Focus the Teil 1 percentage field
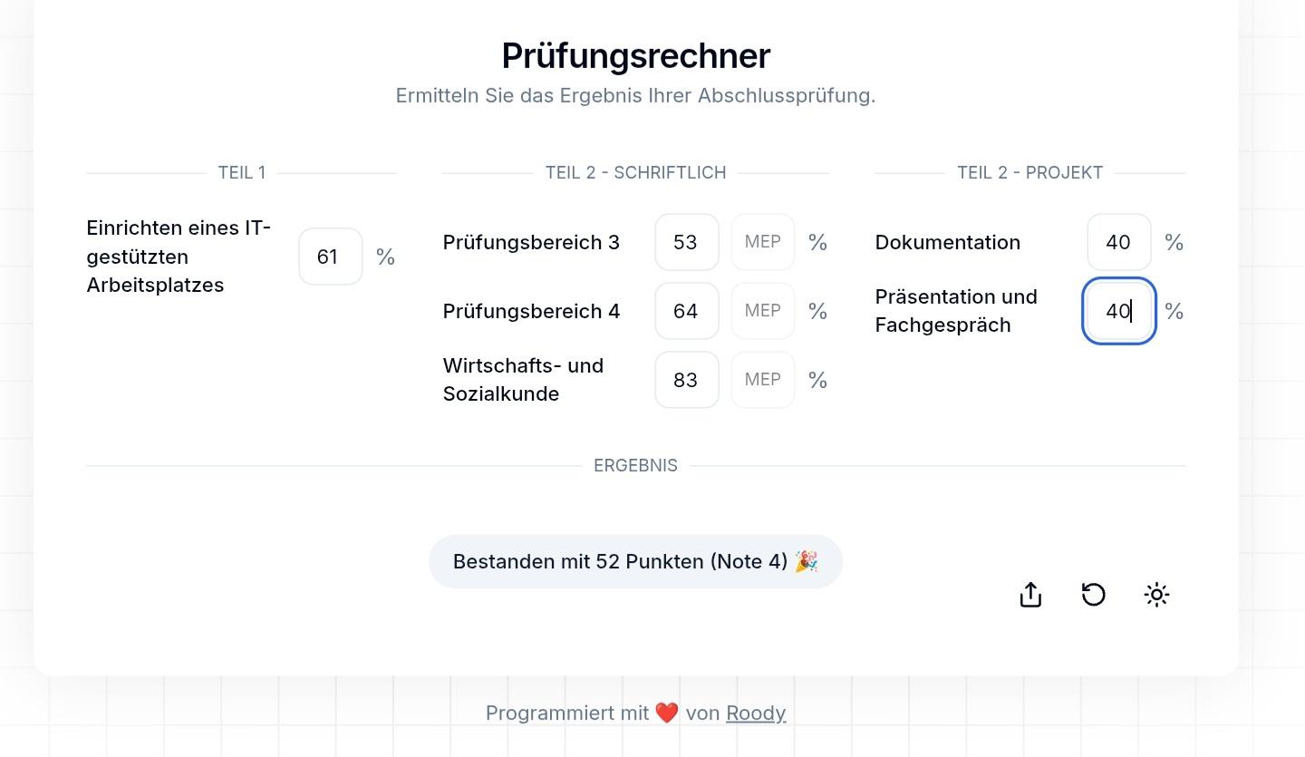 coord(331,257)
